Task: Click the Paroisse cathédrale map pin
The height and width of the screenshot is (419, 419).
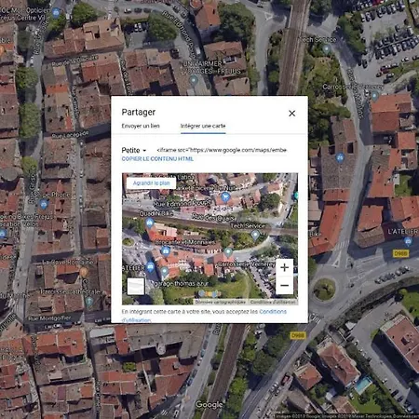Action: [x=89, y=302]
